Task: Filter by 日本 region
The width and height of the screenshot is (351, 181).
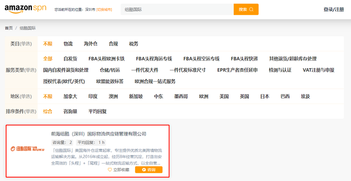Action: (x=265, y=96)
